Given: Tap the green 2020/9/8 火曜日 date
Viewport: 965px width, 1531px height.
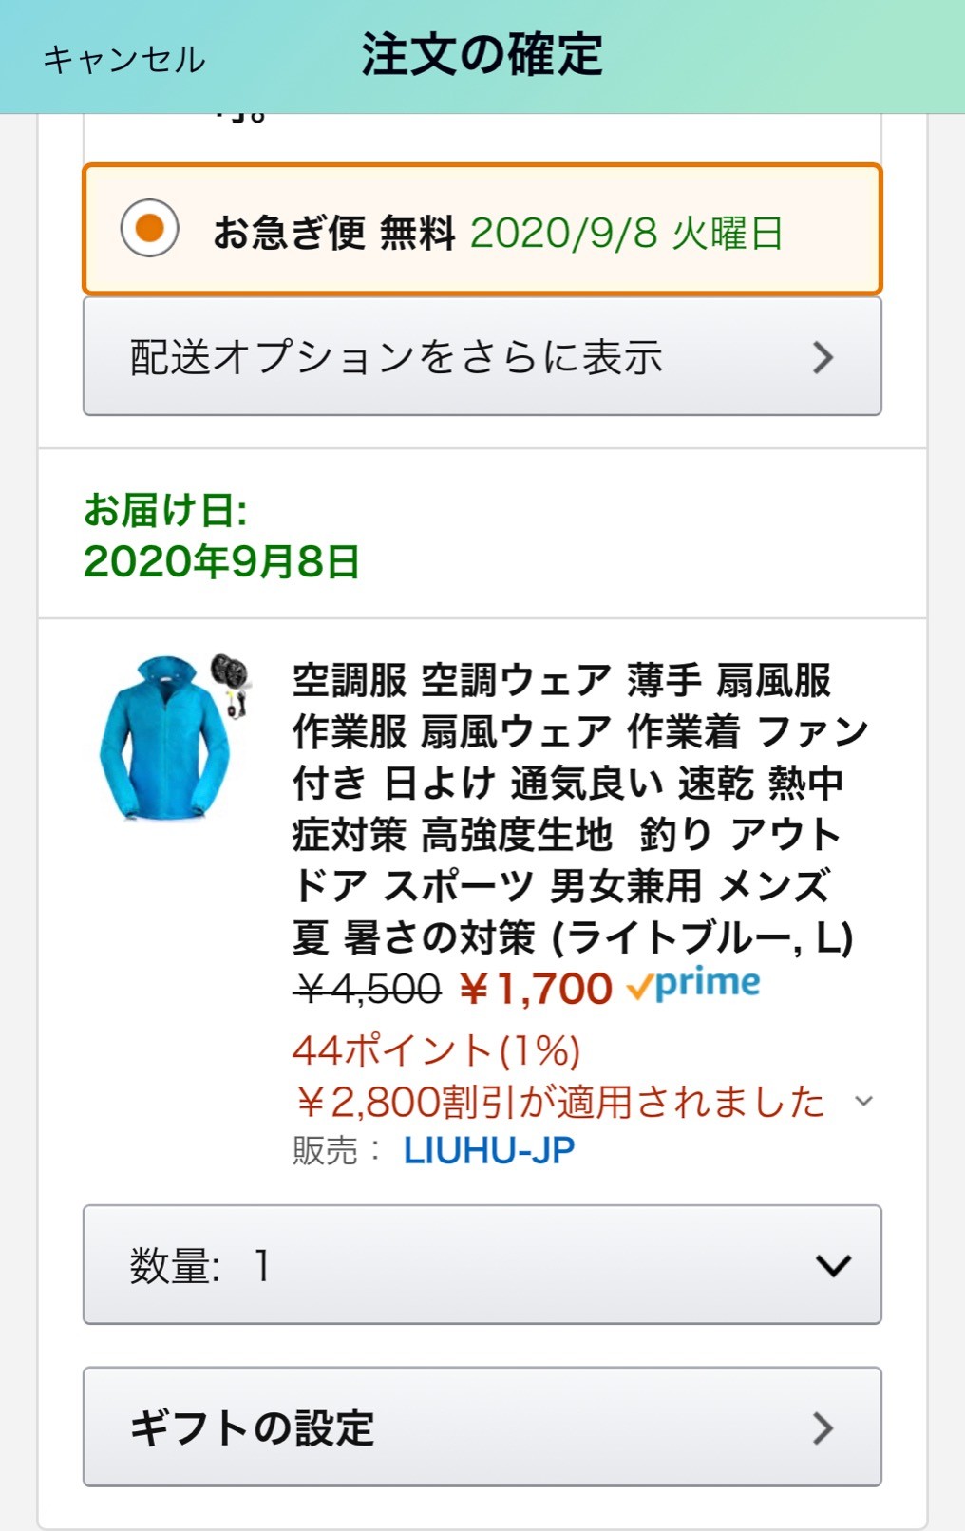Looking at the screenshot, I should (626, 233).
